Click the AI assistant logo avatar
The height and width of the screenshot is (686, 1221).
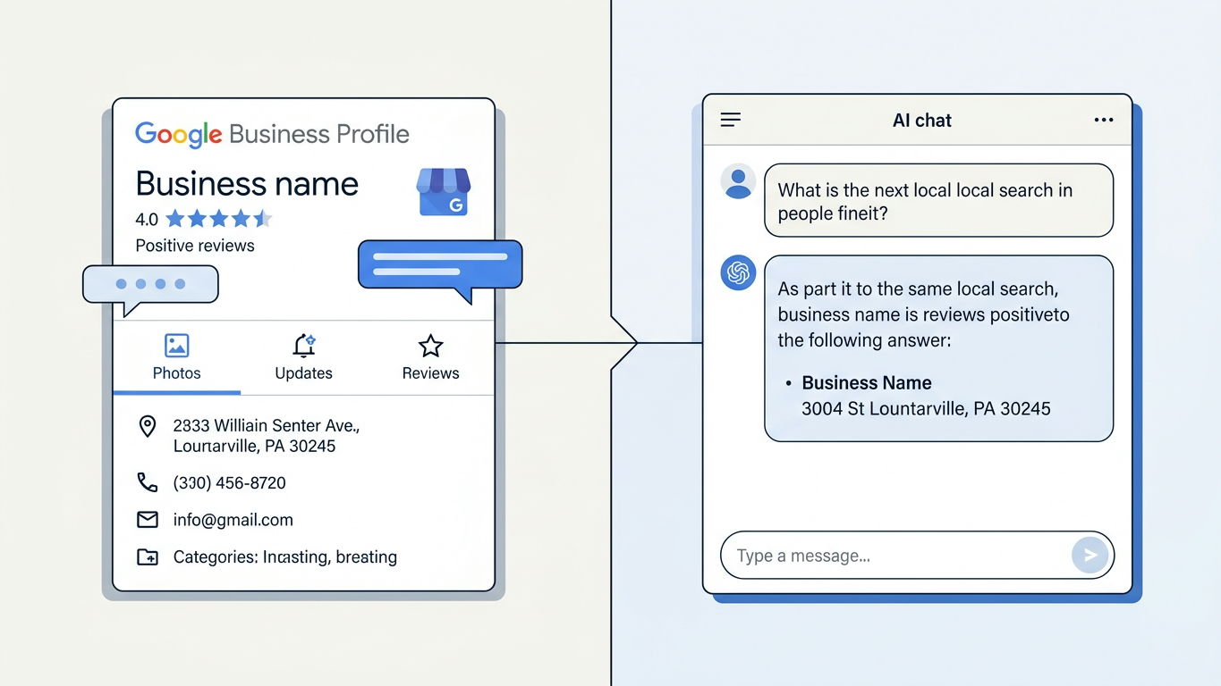pos(738,273)
